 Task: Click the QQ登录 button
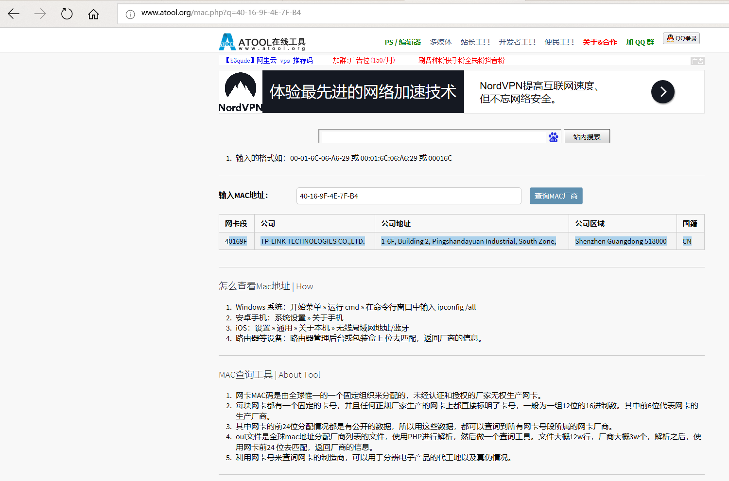(x=681, y=38)
